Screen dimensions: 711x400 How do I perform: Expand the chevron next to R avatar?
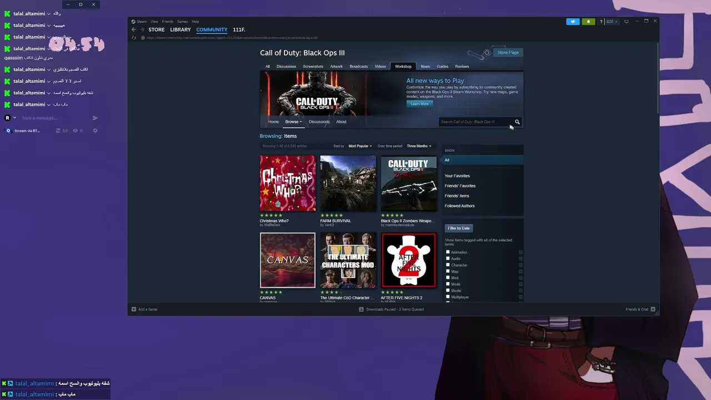(x=14, y=118)
